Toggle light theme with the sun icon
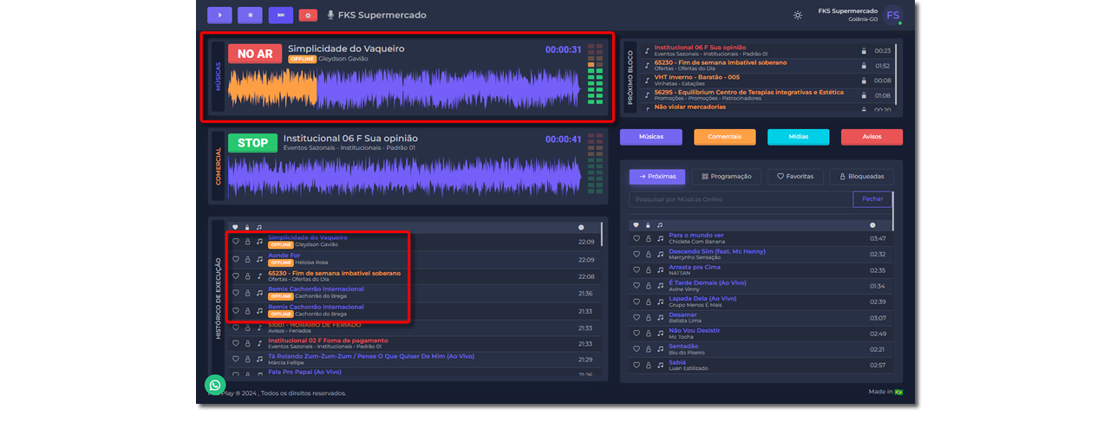The height and width of the screenshot is (422, 1110). click(x=798, y=16)
